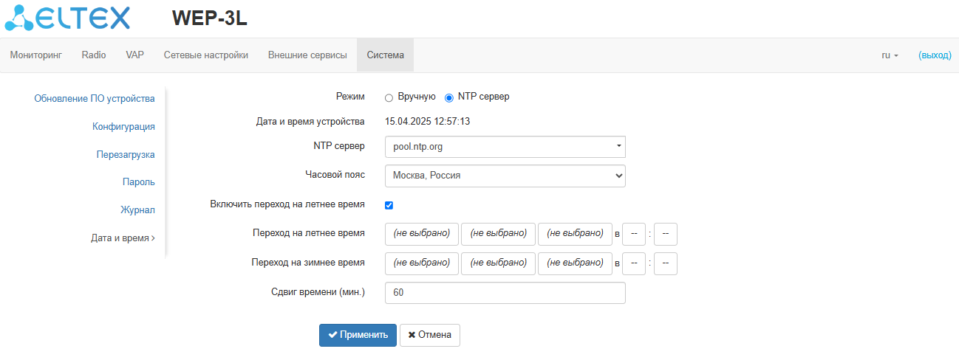
Task: Open the Сетевые настройки tab
Action: click(x=205, y=55)
